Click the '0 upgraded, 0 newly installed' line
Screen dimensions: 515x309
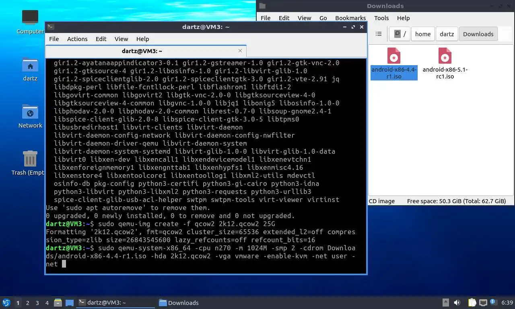[170, 216]
